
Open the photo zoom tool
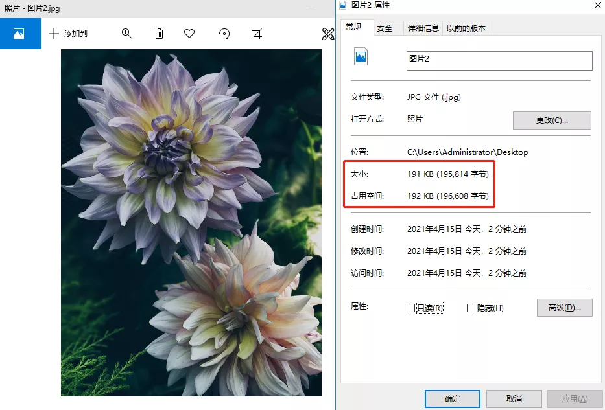coord(127,34)
